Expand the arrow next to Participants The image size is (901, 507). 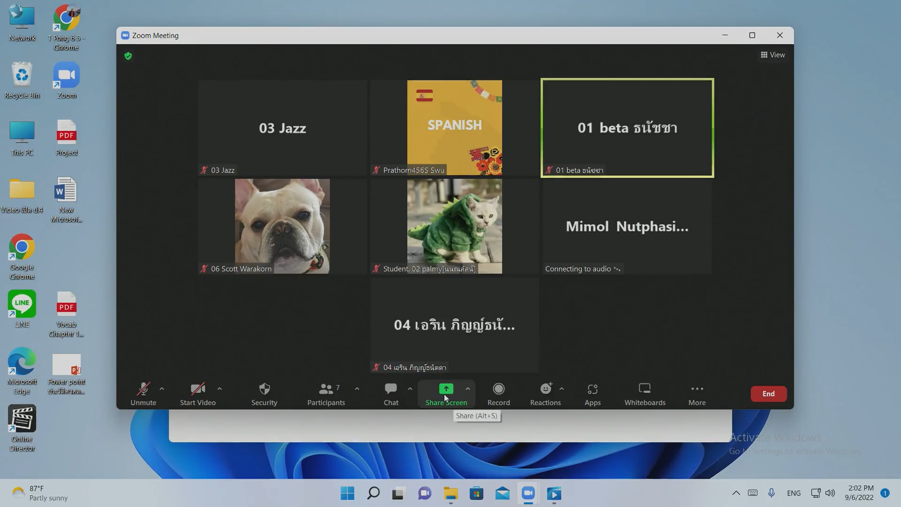[357, 389]
